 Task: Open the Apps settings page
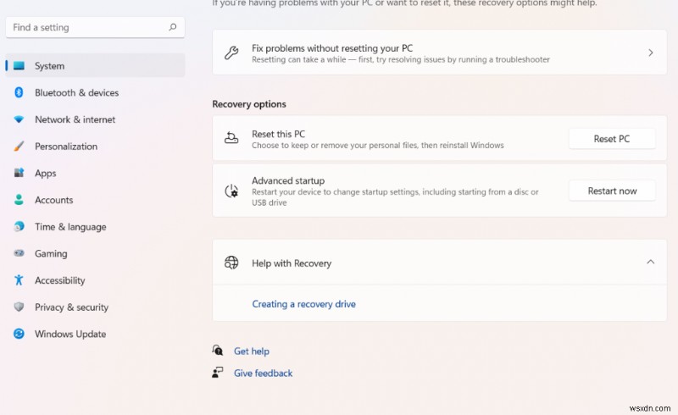click(45, 174)
